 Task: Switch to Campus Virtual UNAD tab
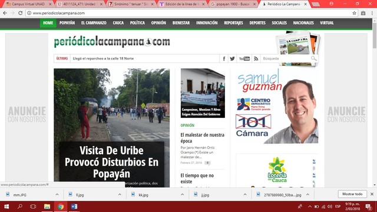28,4
